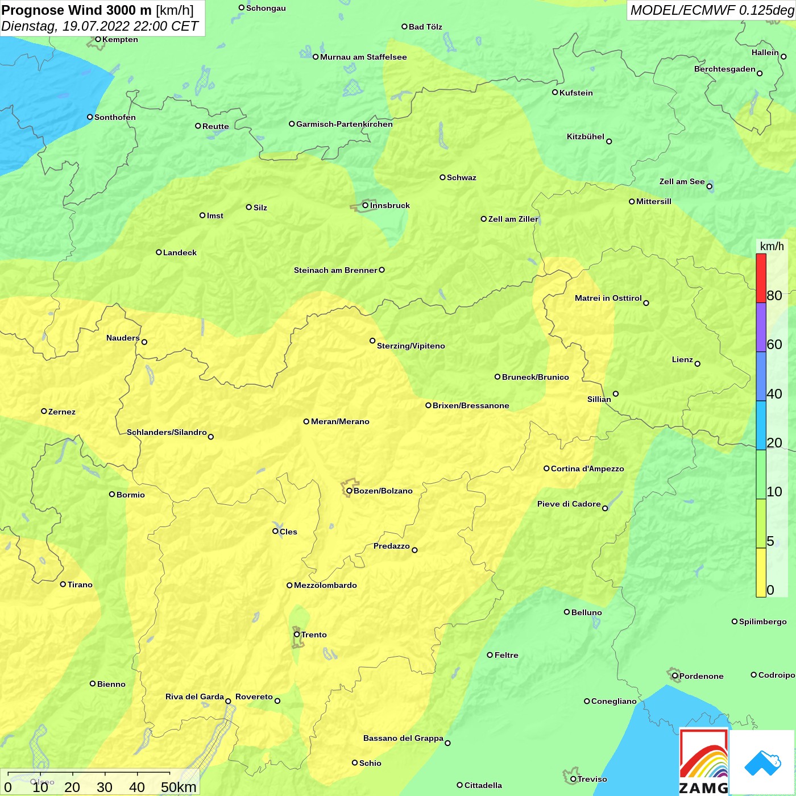Click the purple segment of wind legend
This screenshot has height=796, width=796.
[761, 327]
